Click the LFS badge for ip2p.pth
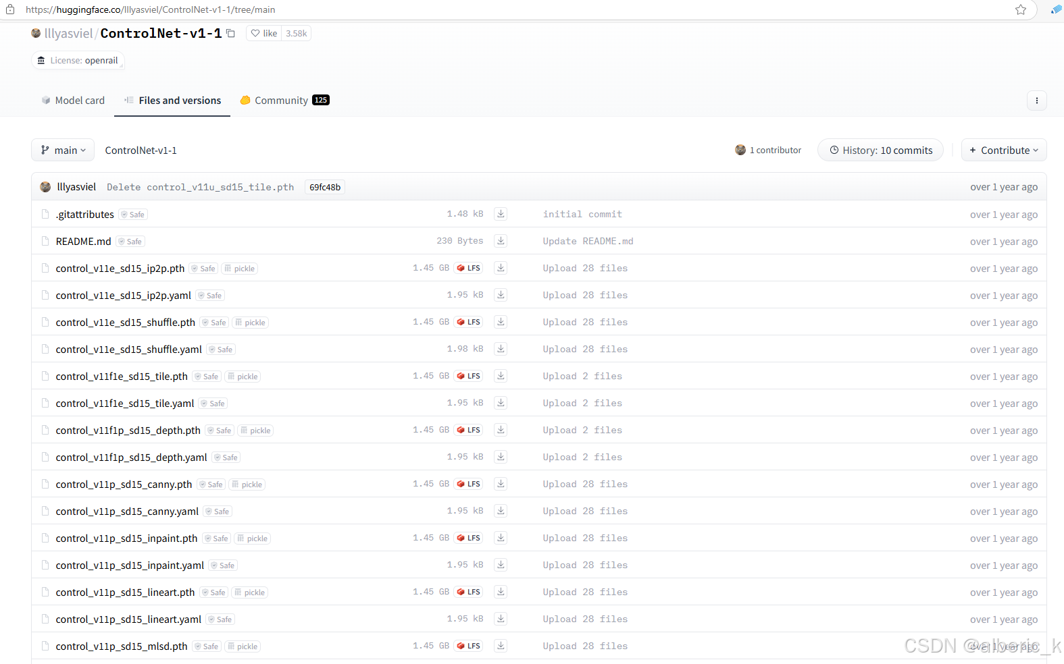 tap(469, 268)
